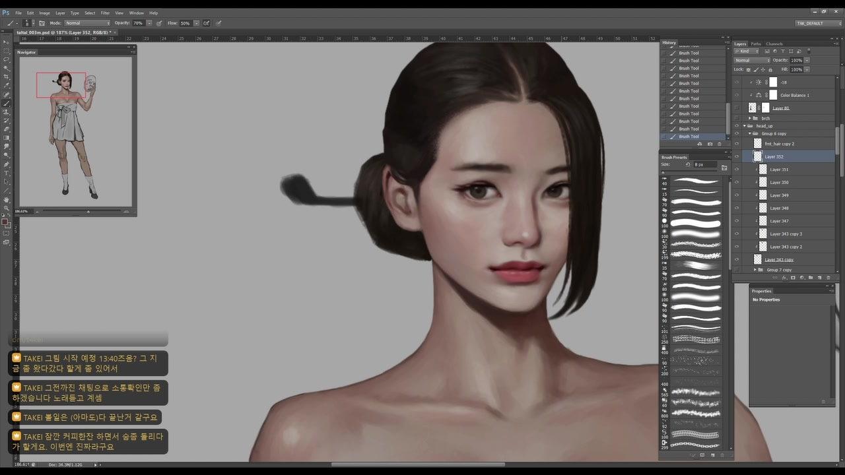
Task: Open the Window menu
Action: tap(137, 13)
